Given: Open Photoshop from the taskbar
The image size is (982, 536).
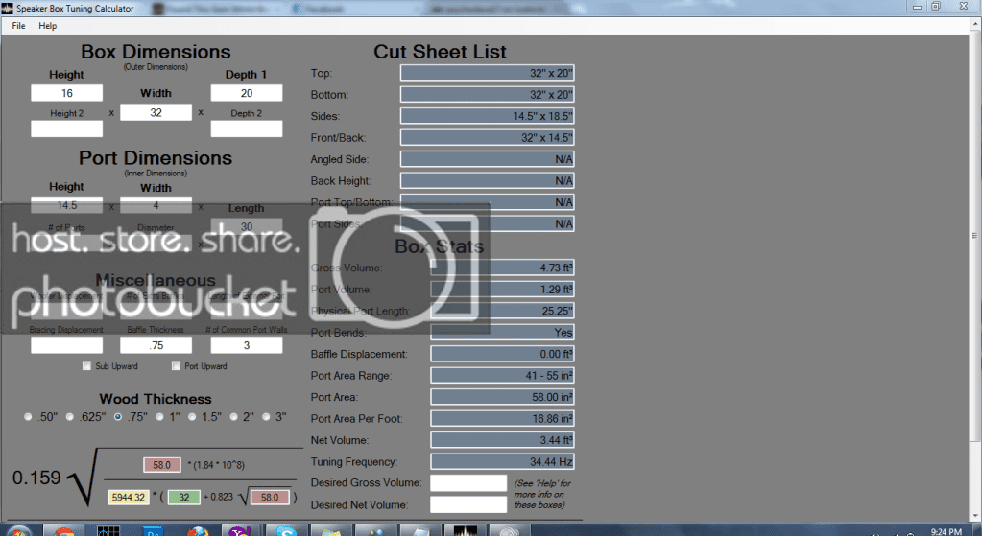Looking at the screenshot, I should (154, 531).
